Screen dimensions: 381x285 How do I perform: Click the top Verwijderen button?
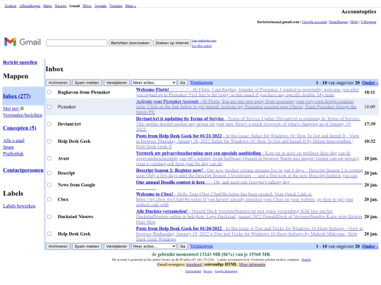click(x=116, y=82)
